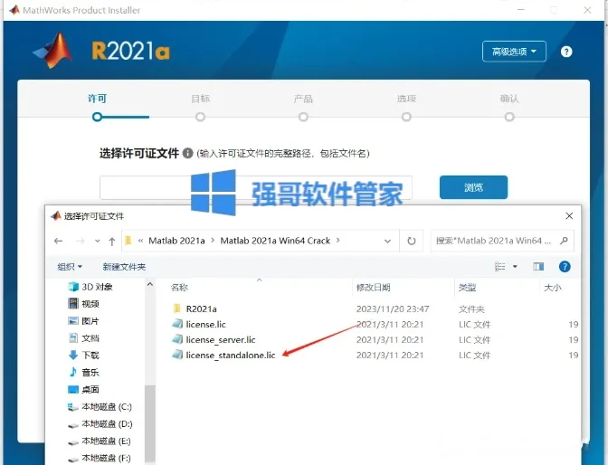Sort by the 名称 column header
608x465 pixels.
(x=179, y=288)
